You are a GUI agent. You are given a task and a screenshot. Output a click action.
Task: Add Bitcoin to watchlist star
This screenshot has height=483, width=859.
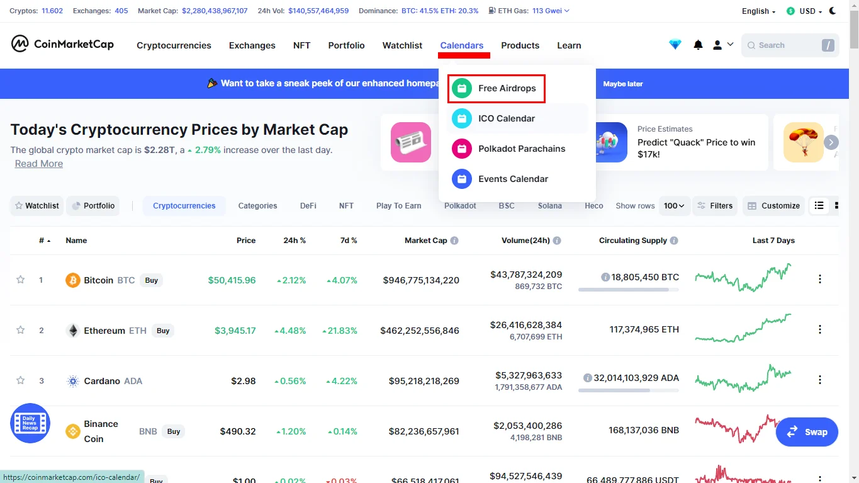pyautogui.click(x=21, y=280)
